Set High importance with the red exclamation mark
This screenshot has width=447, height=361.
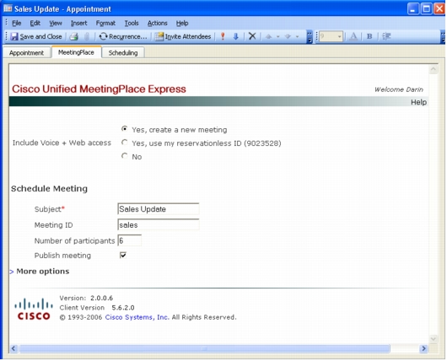[x=223, y=36]
